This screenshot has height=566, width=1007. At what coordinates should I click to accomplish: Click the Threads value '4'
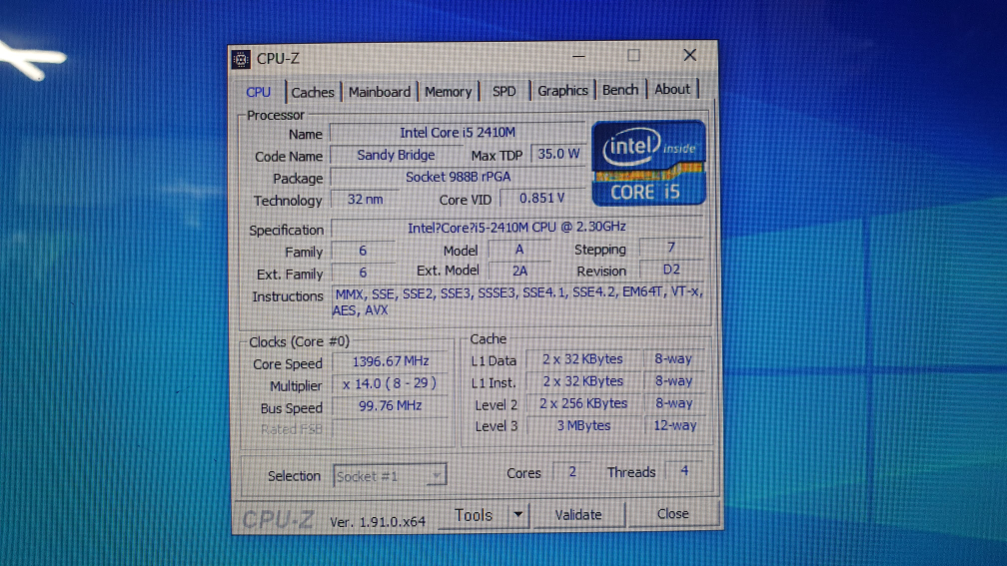coord(684,471)
